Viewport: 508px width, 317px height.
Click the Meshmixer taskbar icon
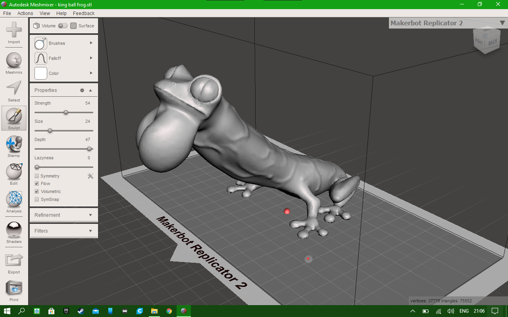(184, 311)
